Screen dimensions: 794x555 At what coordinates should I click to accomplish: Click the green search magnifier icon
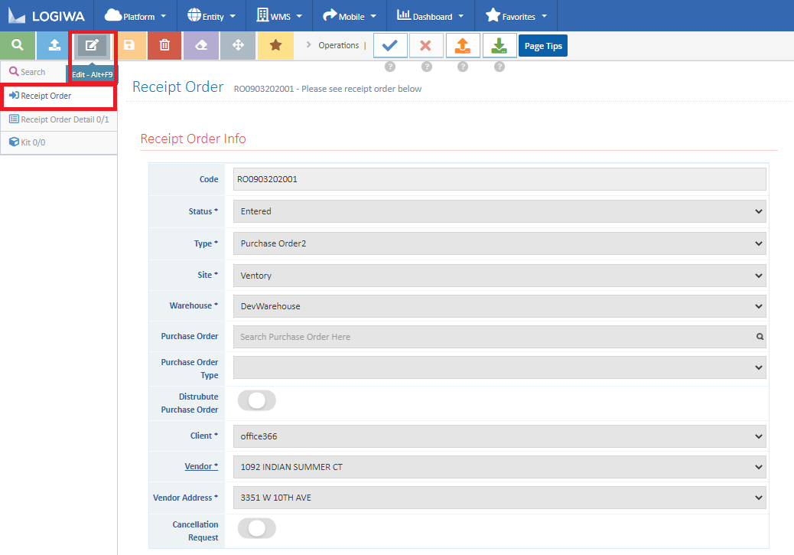click(17, 45)
